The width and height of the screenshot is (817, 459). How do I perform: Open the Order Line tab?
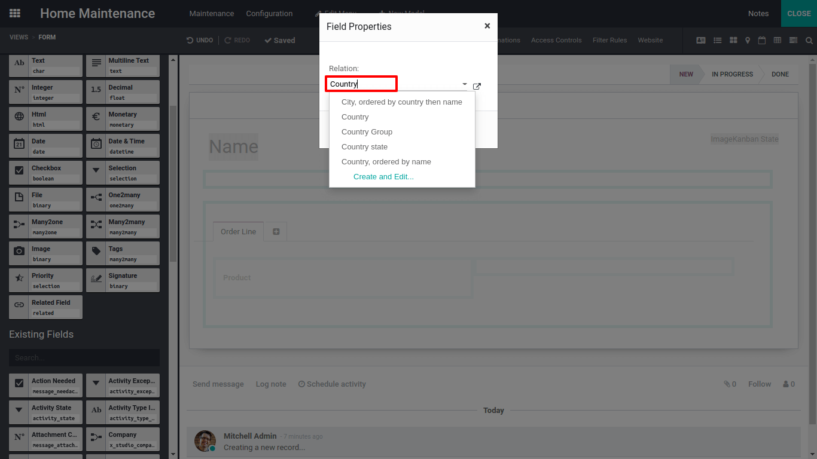pos(238,232)
